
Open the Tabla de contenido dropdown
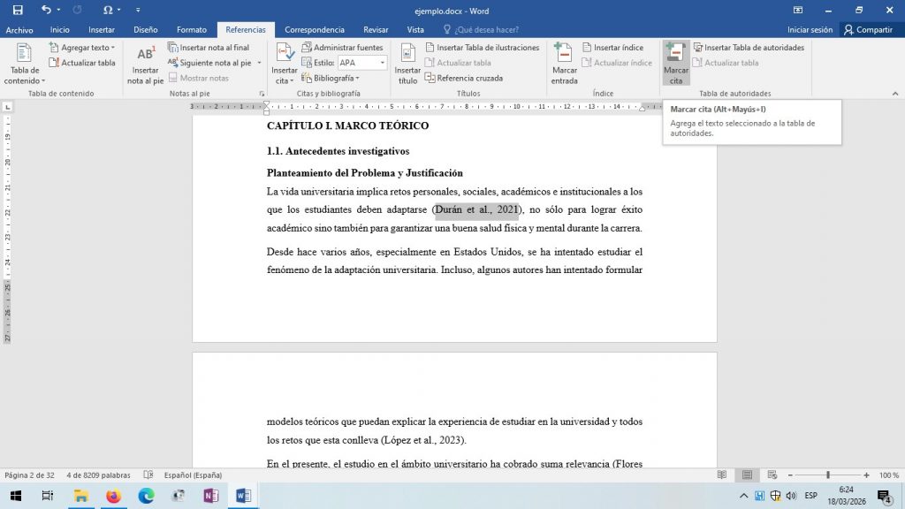pyautogui.click(x=24, y=64)
